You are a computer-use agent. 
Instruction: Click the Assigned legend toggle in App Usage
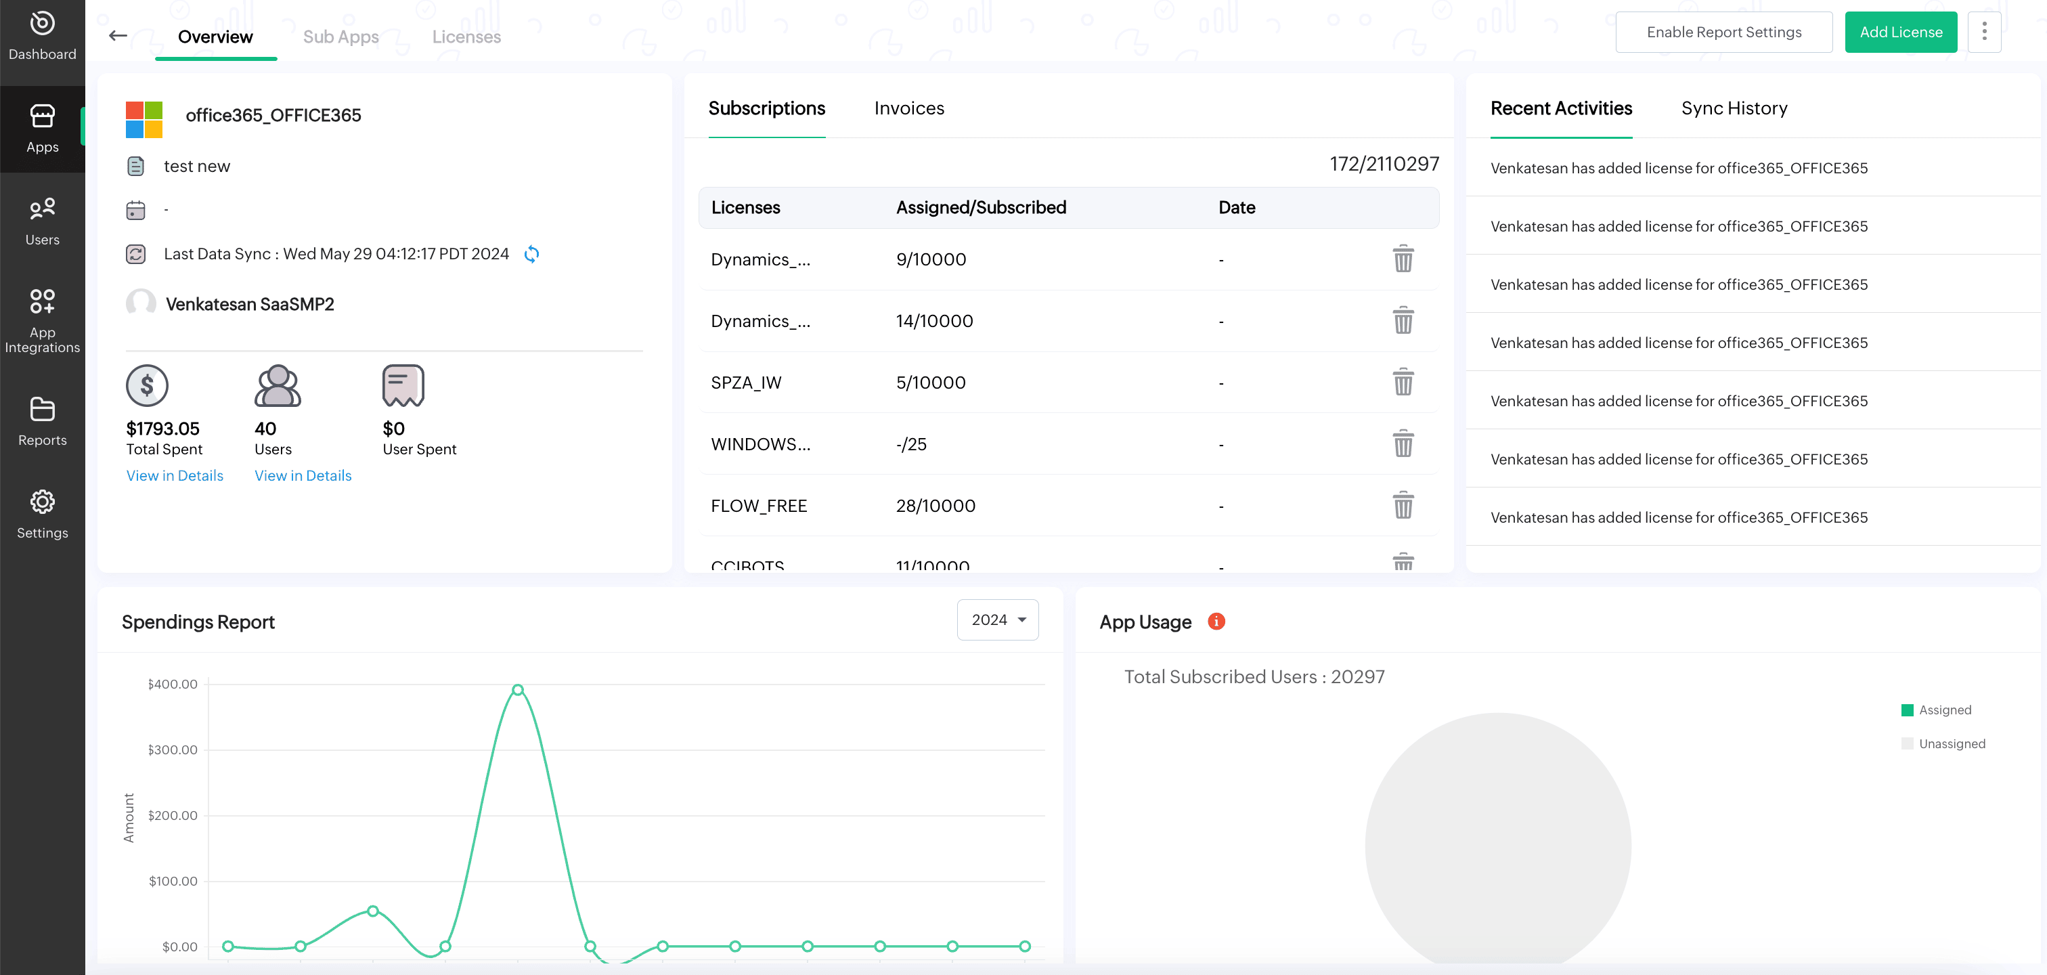point(1936,710)
